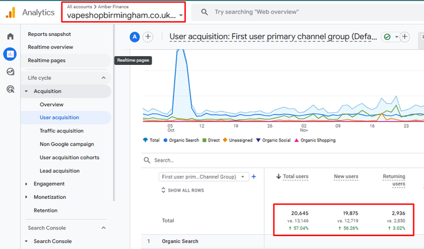
Task: Click plus circle right of report title
Action: (x=405, y=37)
